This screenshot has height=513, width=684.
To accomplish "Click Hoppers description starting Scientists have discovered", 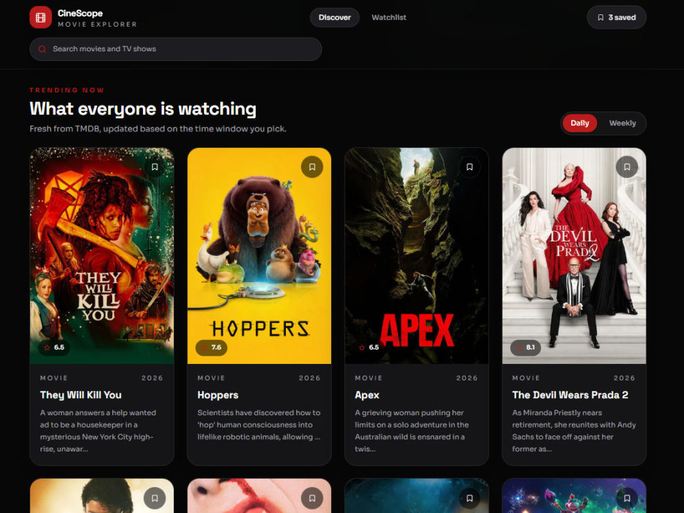I will [x=259, y=425].
